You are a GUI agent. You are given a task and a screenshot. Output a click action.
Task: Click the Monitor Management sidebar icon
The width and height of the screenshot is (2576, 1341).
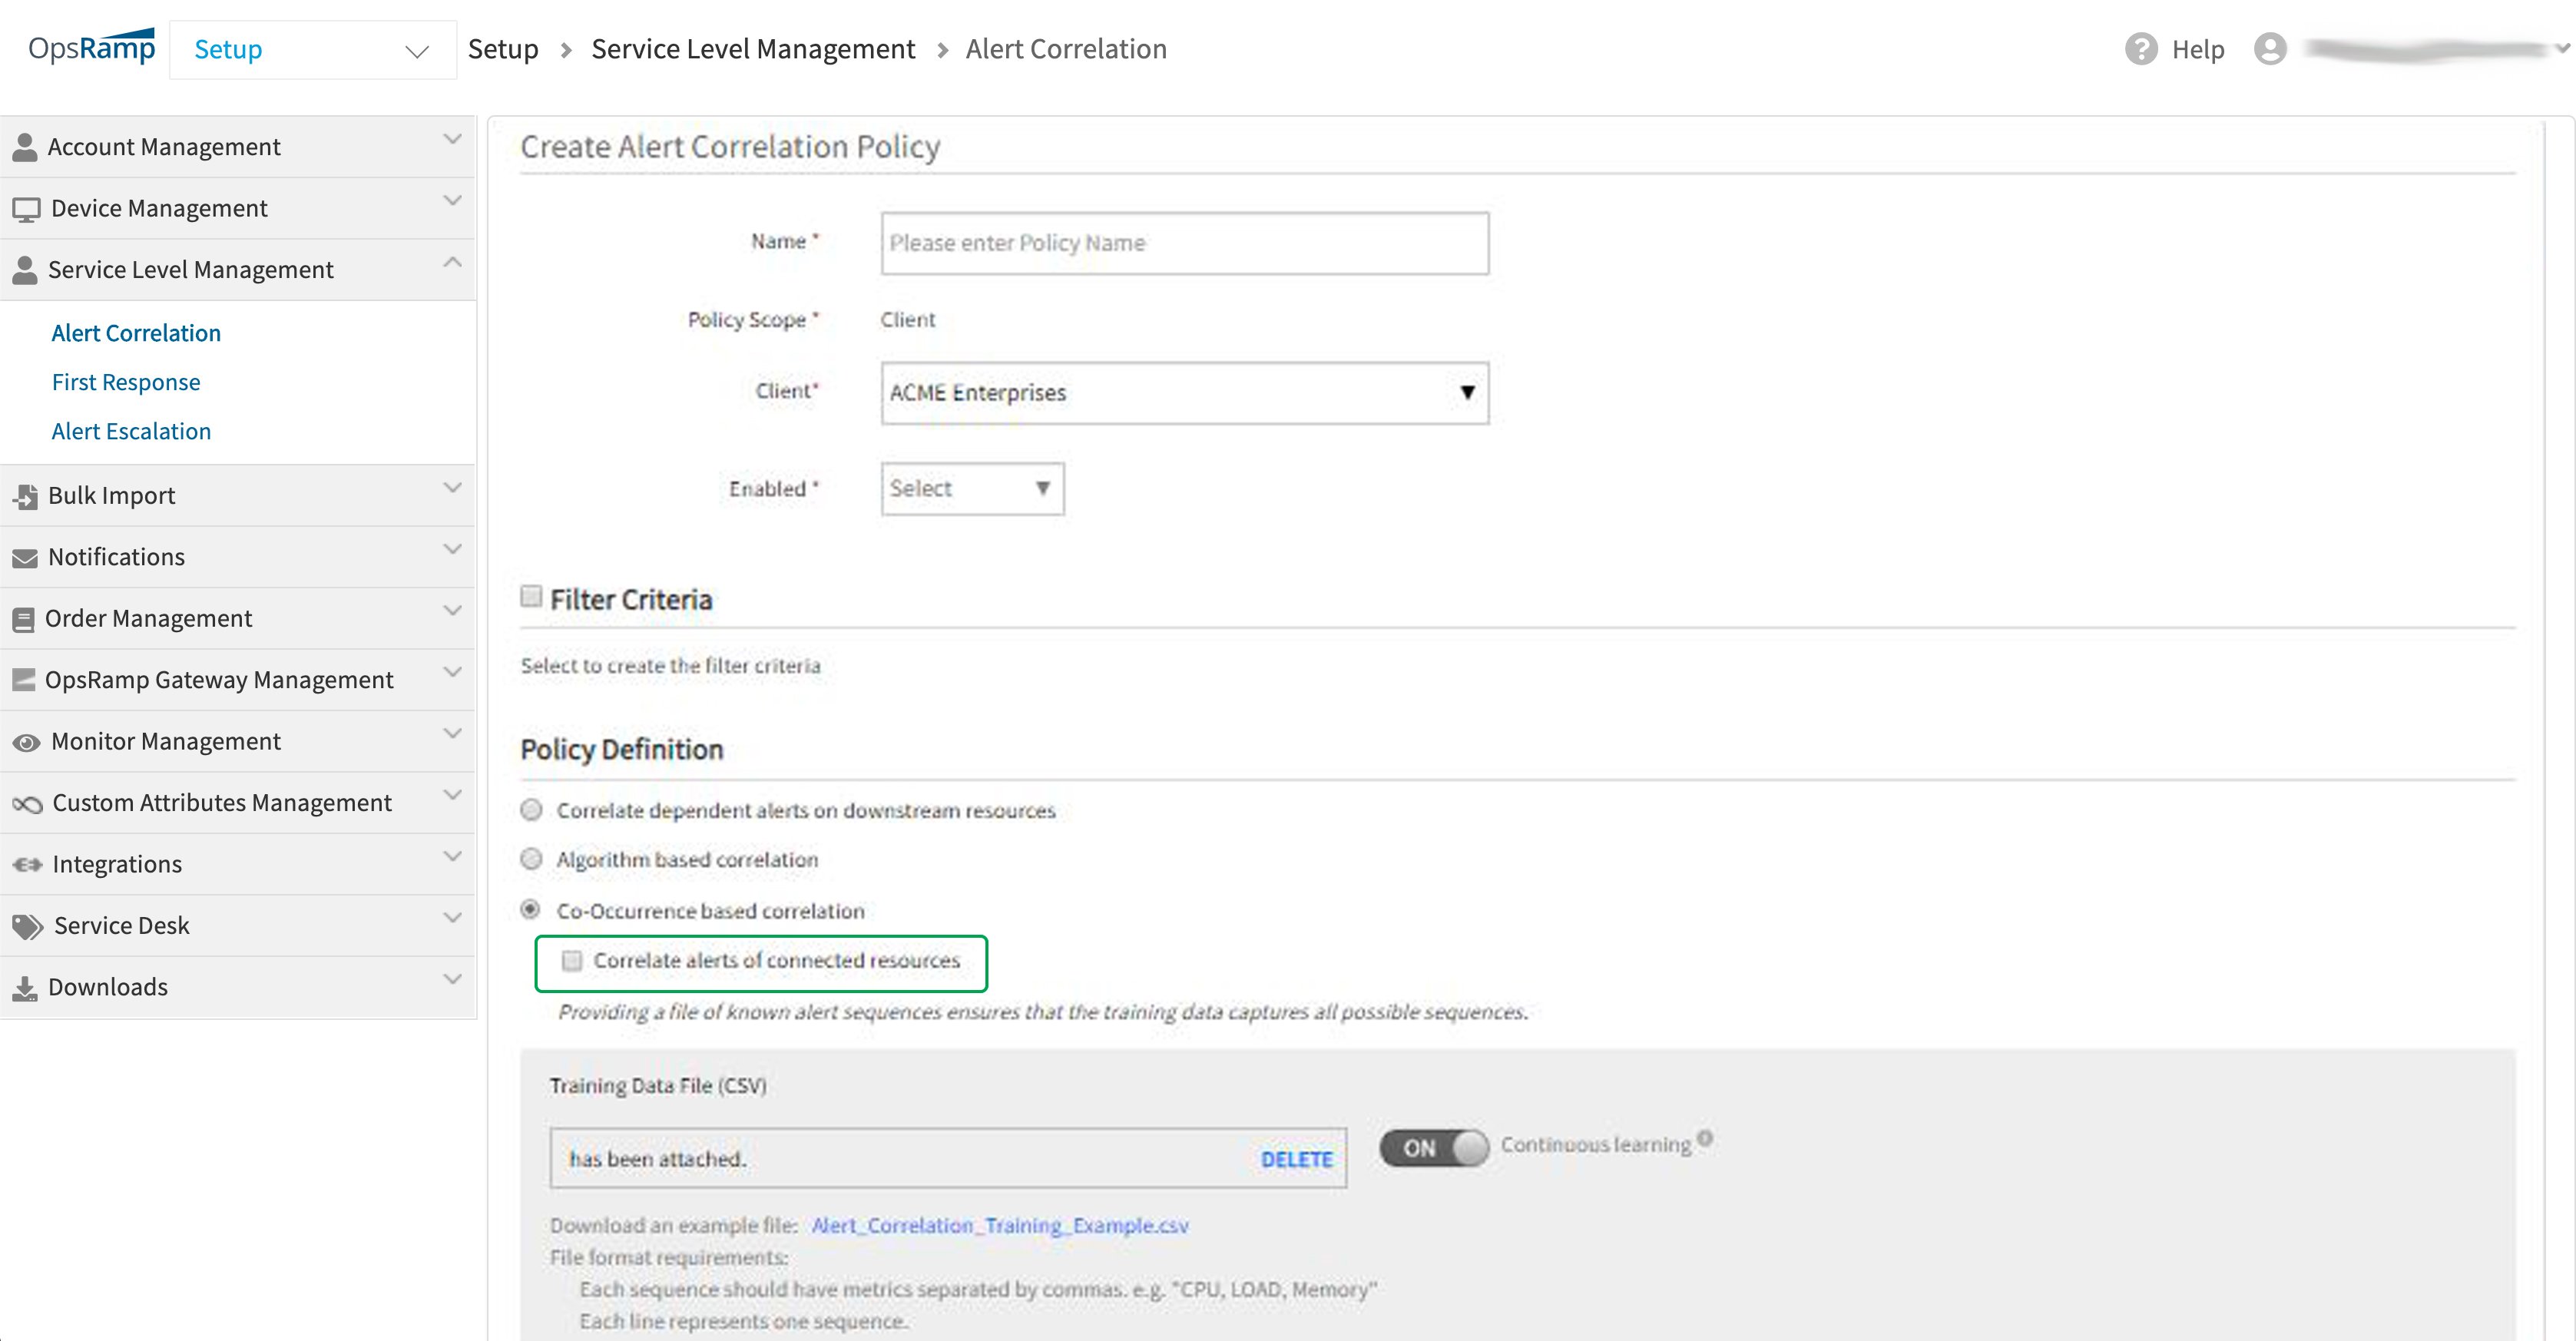(x=27, y=741)
